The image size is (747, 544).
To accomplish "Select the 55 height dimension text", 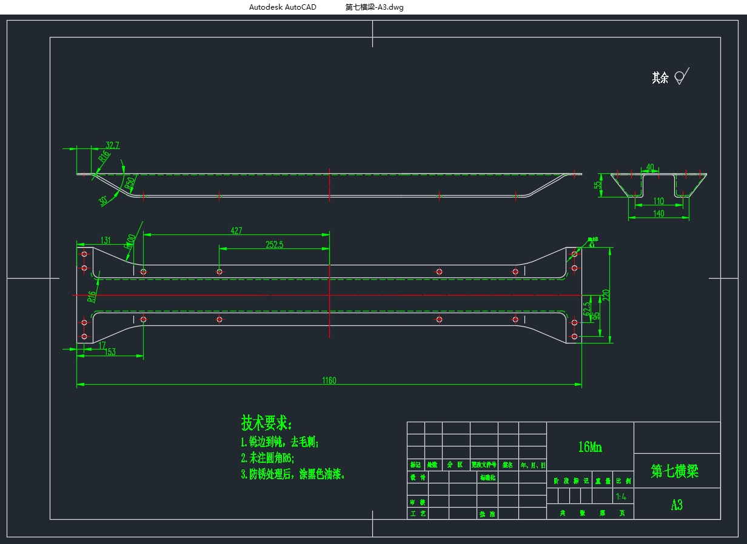I will point(597,185).
